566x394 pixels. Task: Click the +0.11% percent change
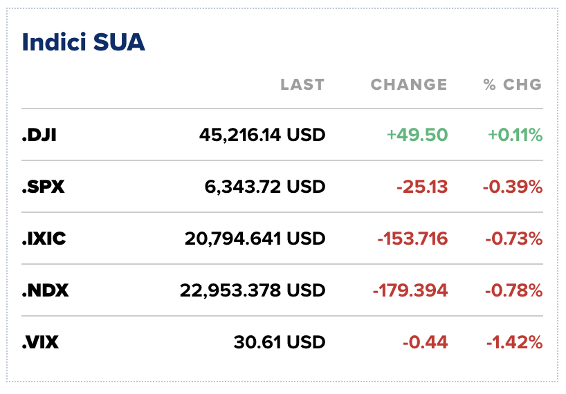tap(515, 135)
